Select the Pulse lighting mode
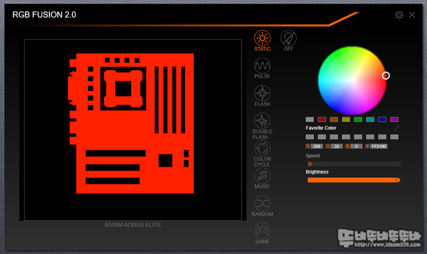Screen dimensions: 427x254 click(x=262, y=66)
